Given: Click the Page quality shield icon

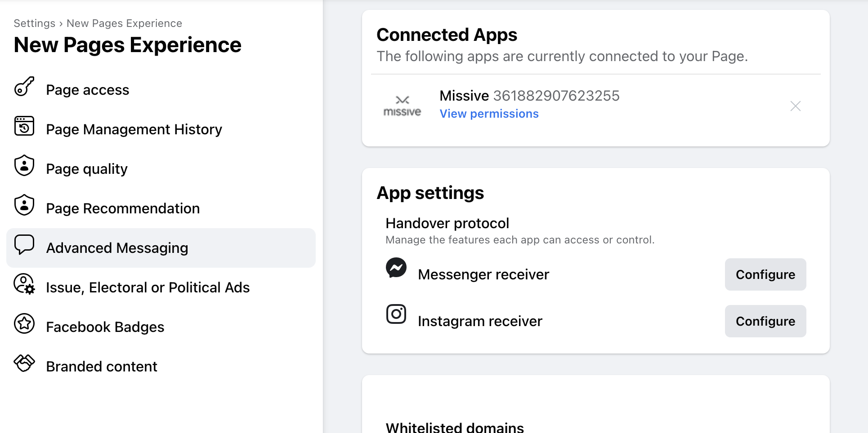Looking at the screenshot, I should [24, 166].
